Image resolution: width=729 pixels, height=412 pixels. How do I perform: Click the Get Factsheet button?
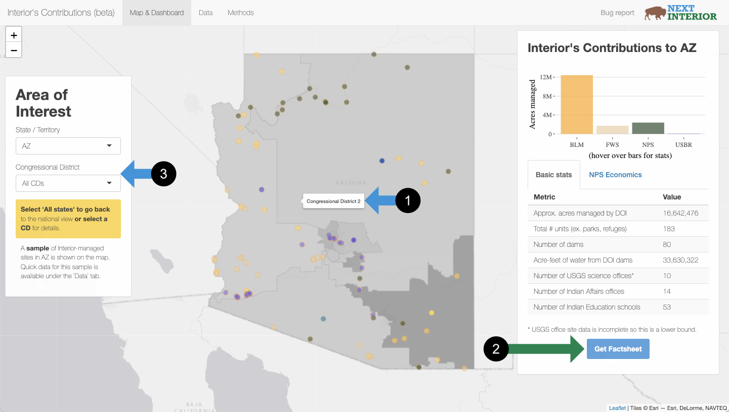click(618, 348)
